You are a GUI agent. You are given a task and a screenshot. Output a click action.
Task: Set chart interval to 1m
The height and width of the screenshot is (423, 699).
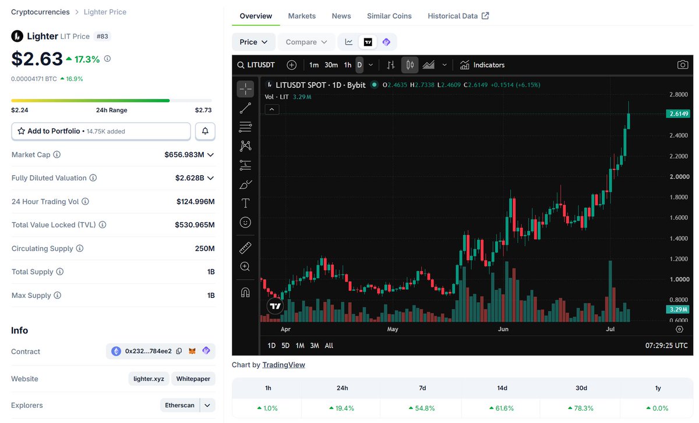coord(314,65)
